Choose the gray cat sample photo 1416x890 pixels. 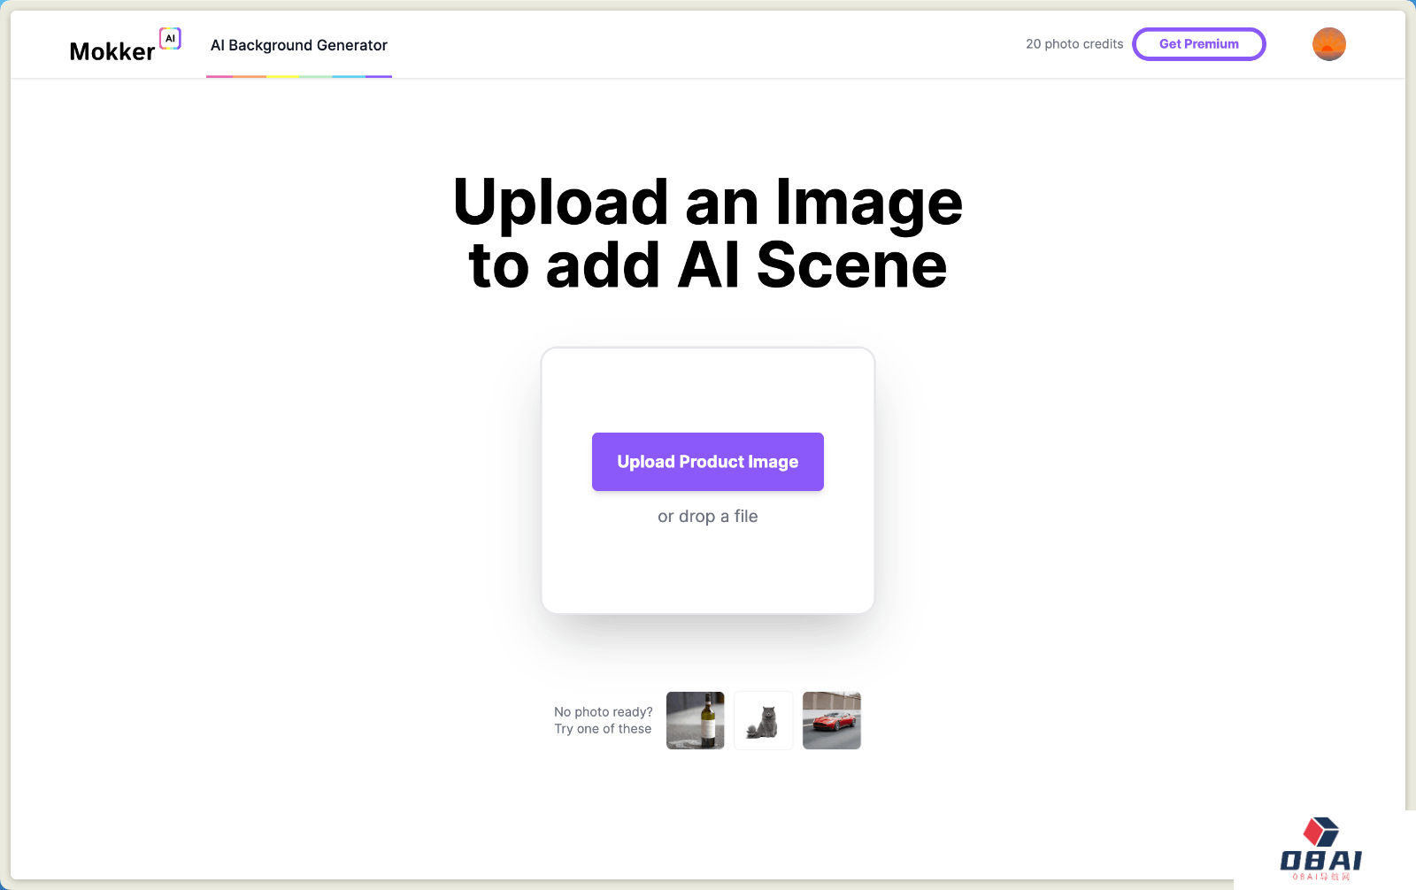point(763,720)
